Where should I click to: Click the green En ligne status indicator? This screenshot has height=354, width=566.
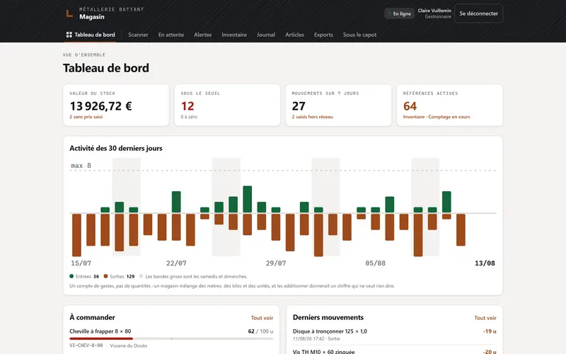click(390, 13)
